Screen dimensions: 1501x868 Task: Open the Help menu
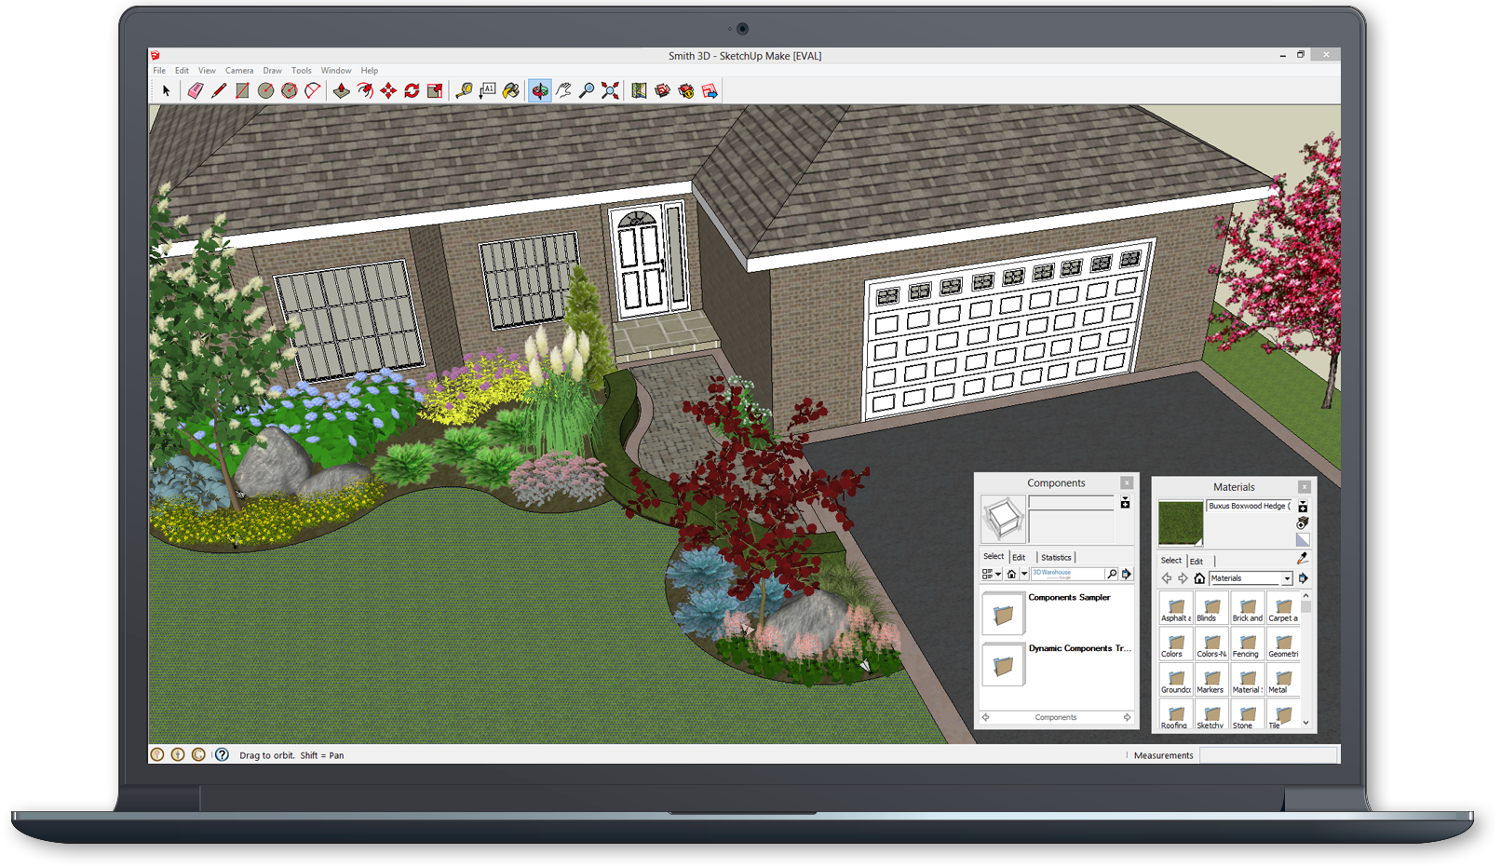[x=370, y=71]
